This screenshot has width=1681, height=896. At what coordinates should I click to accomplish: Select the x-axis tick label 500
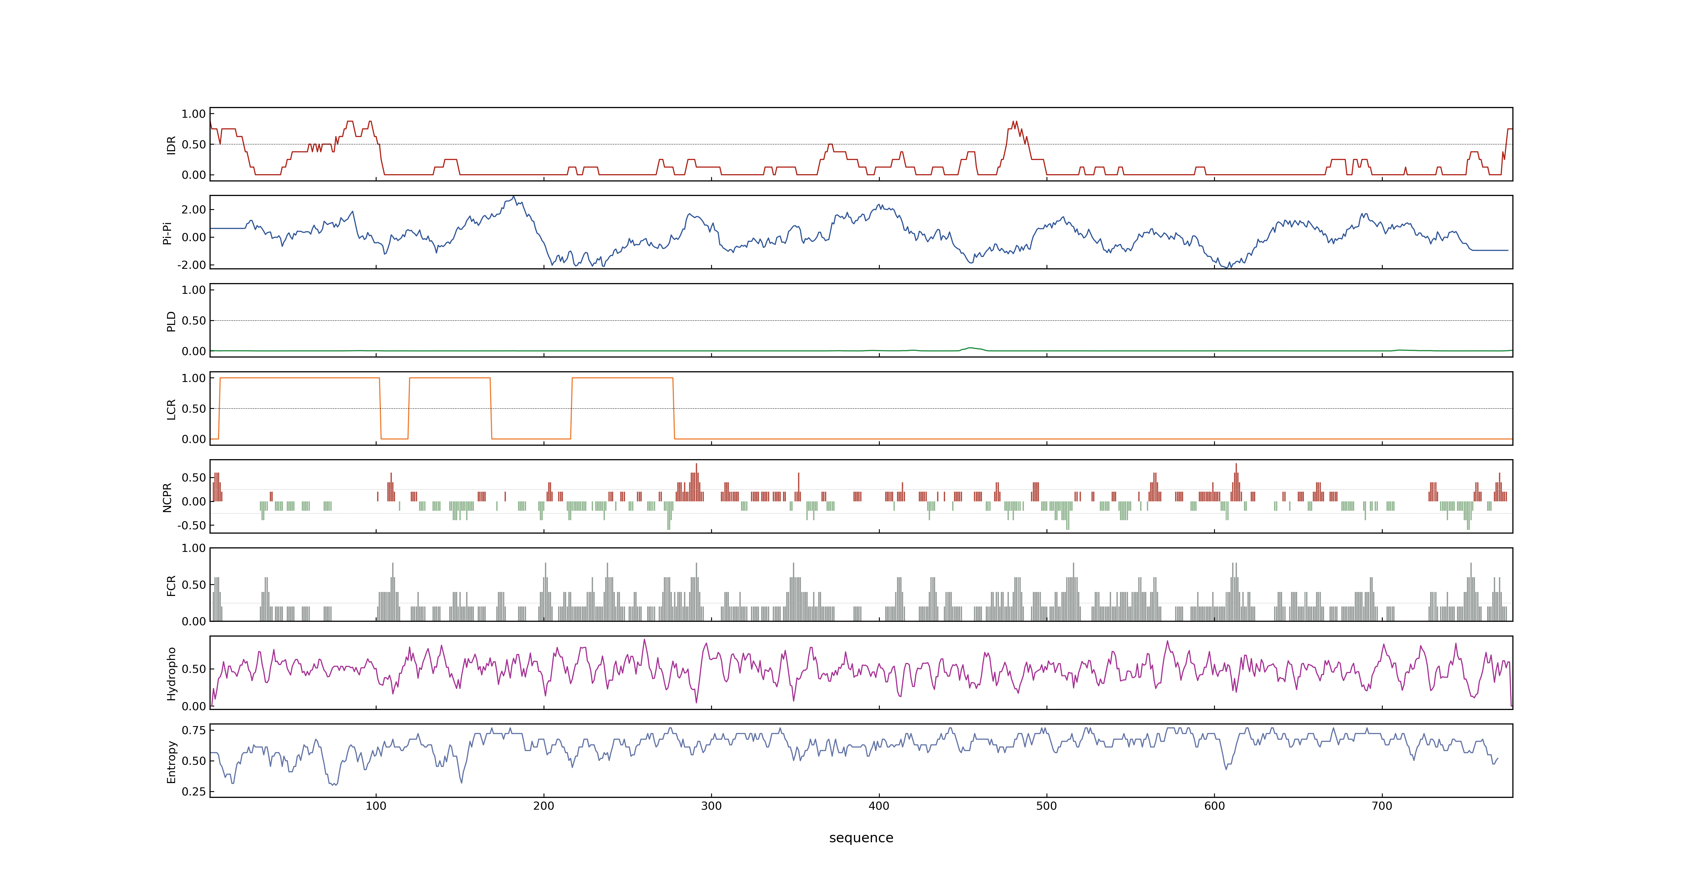1047,806
